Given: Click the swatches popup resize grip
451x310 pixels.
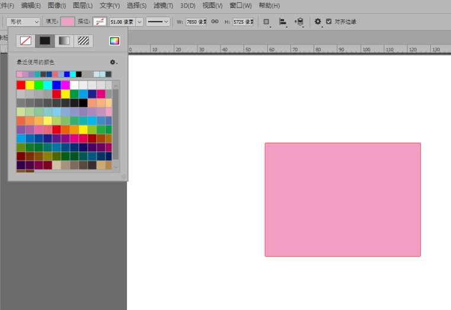Looking at the screenshot, I should point(124,177).
